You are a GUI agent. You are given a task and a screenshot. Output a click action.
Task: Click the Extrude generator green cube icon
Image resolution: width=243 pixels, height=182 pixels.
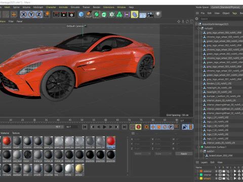pos(104,15)
